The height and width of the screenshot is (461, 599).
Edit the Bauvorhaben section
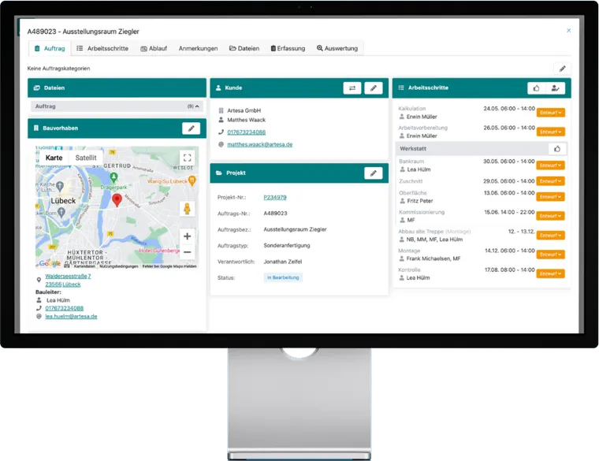click(191, 128)
